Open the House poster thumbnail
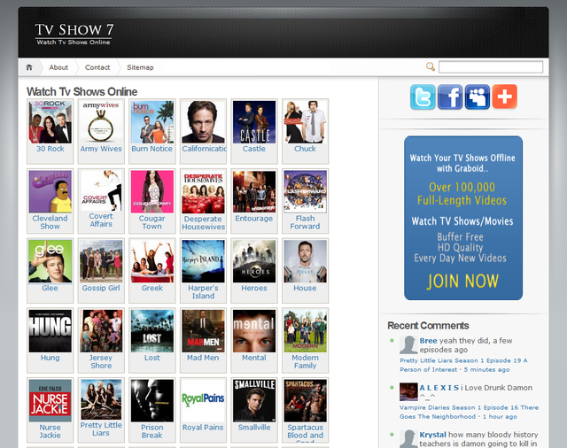The height and width of the screenshot is (448, 567). tap(305, 261)
